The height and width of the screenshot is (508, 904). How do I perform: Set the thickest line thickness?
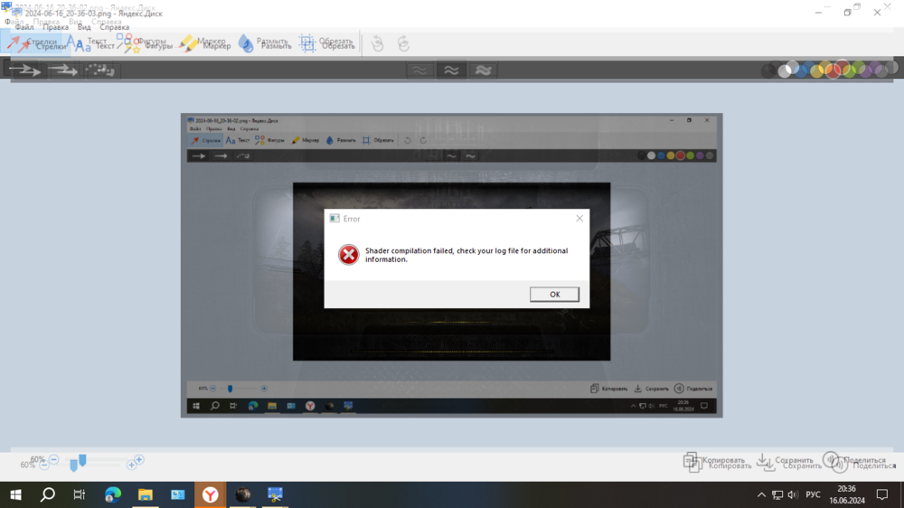click(483, 71)
